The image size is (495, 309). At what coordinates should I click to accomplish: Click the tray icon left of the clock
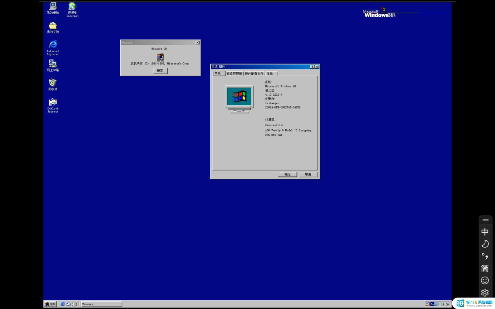tap(437, 304)
